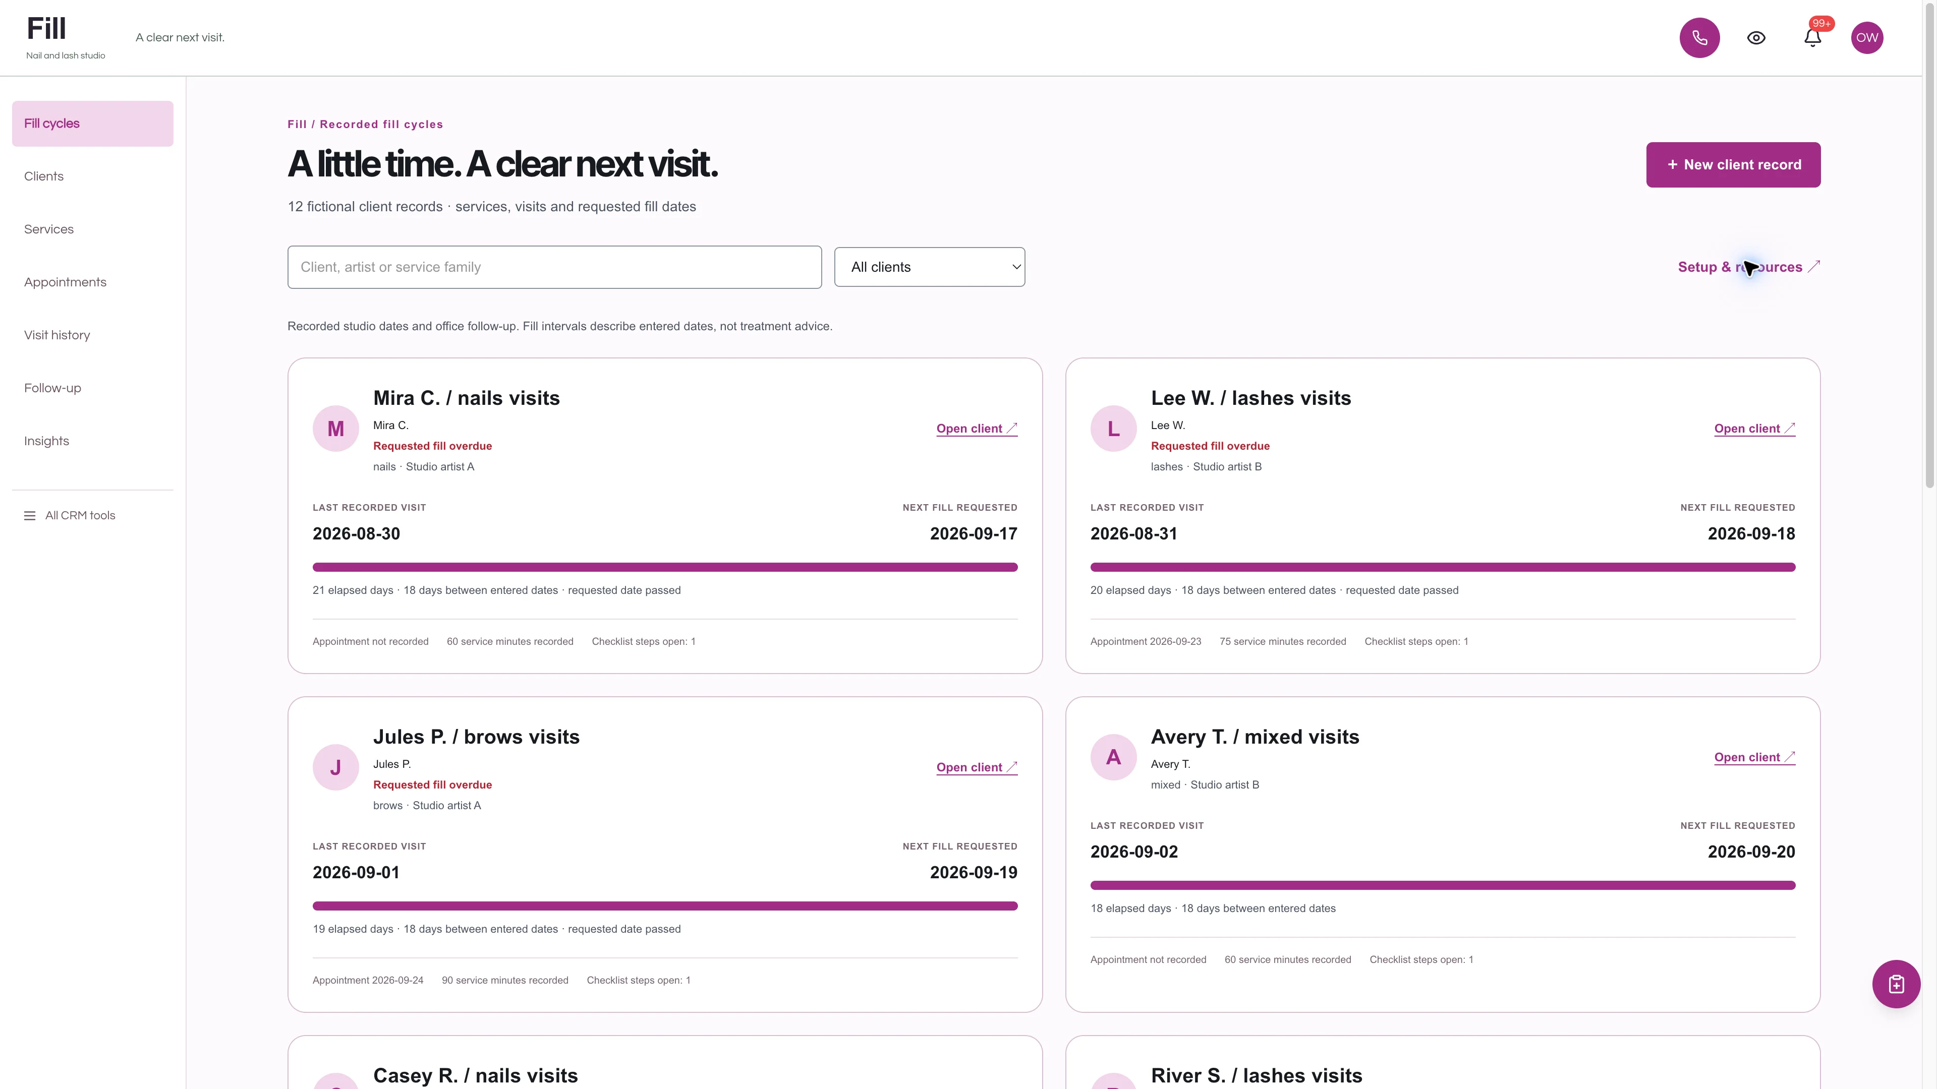The image size is (1937, 1089).
Task: Click the Fill / Recorded fill cycles breadcrumb
Action: pyautogui.click(x=365, y=125)
